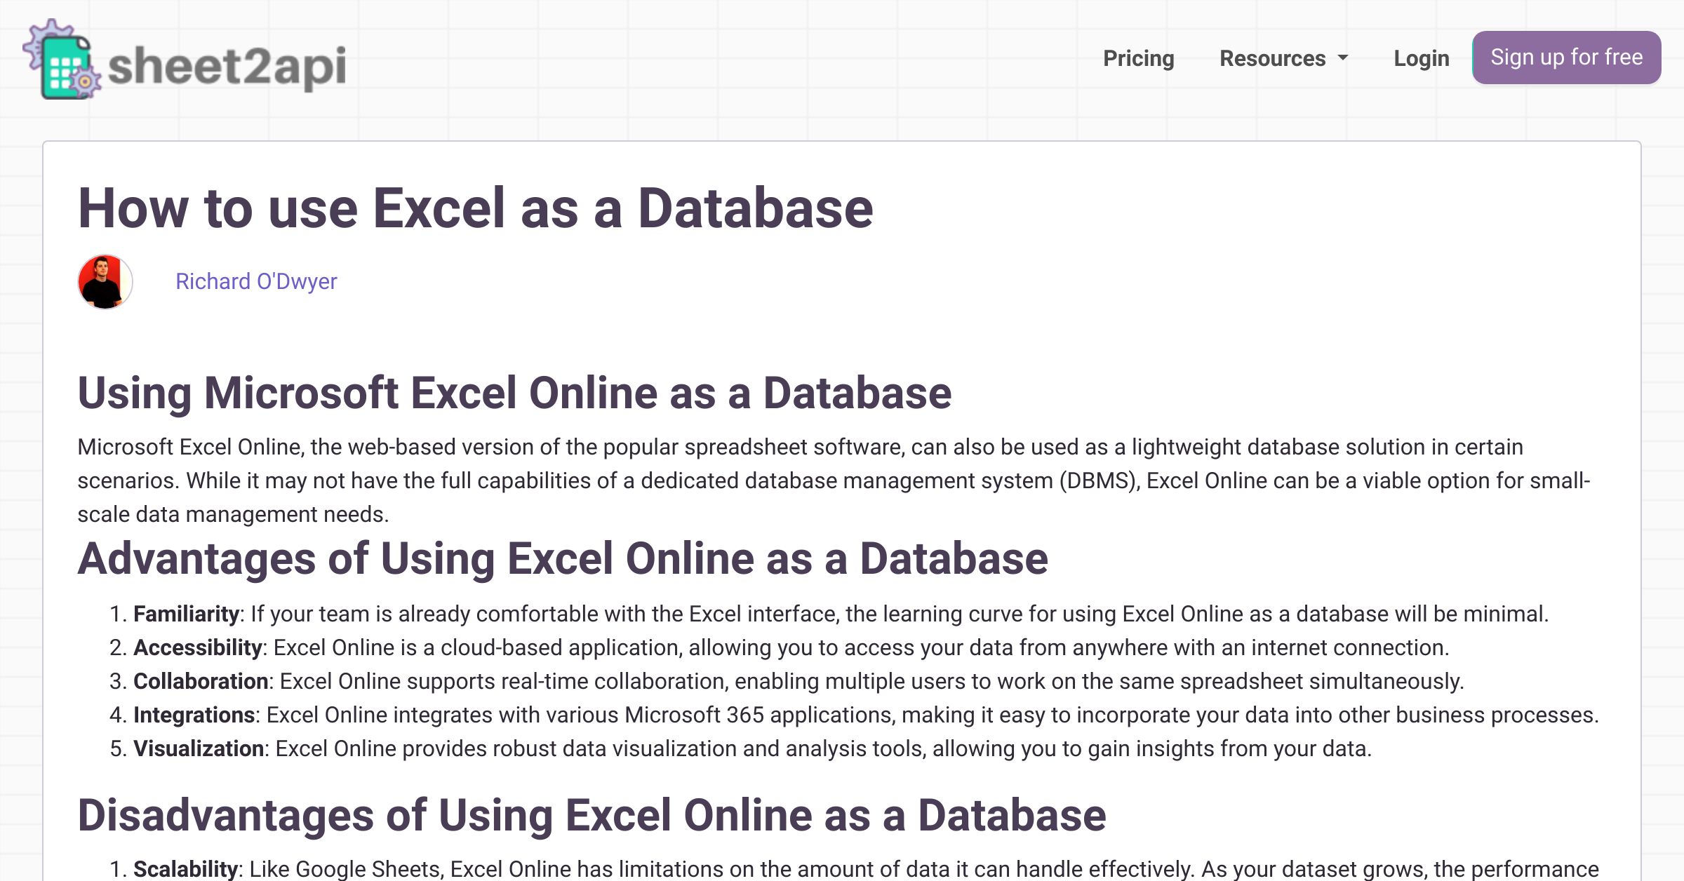Click the sheet2api wordmark text
Screen dimensions: 1684x881
227,66
